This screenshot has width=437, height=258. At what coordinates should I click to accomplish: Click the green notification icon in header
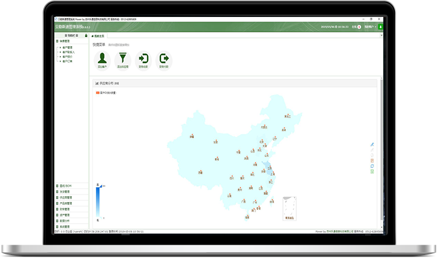tap(380, 27)
